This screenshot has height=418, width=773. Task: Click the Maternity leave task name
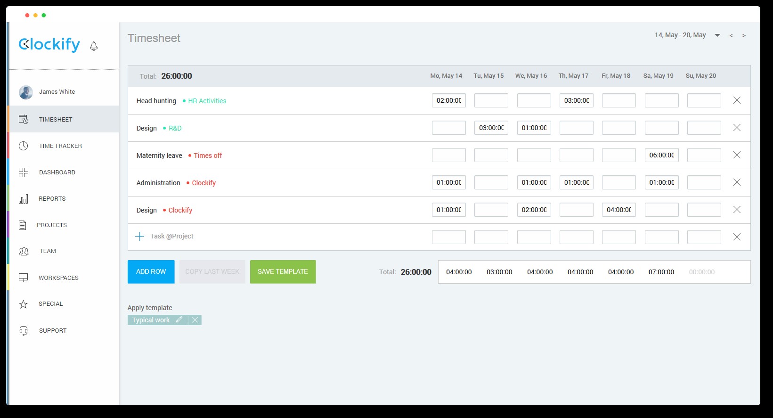(159, 156)
